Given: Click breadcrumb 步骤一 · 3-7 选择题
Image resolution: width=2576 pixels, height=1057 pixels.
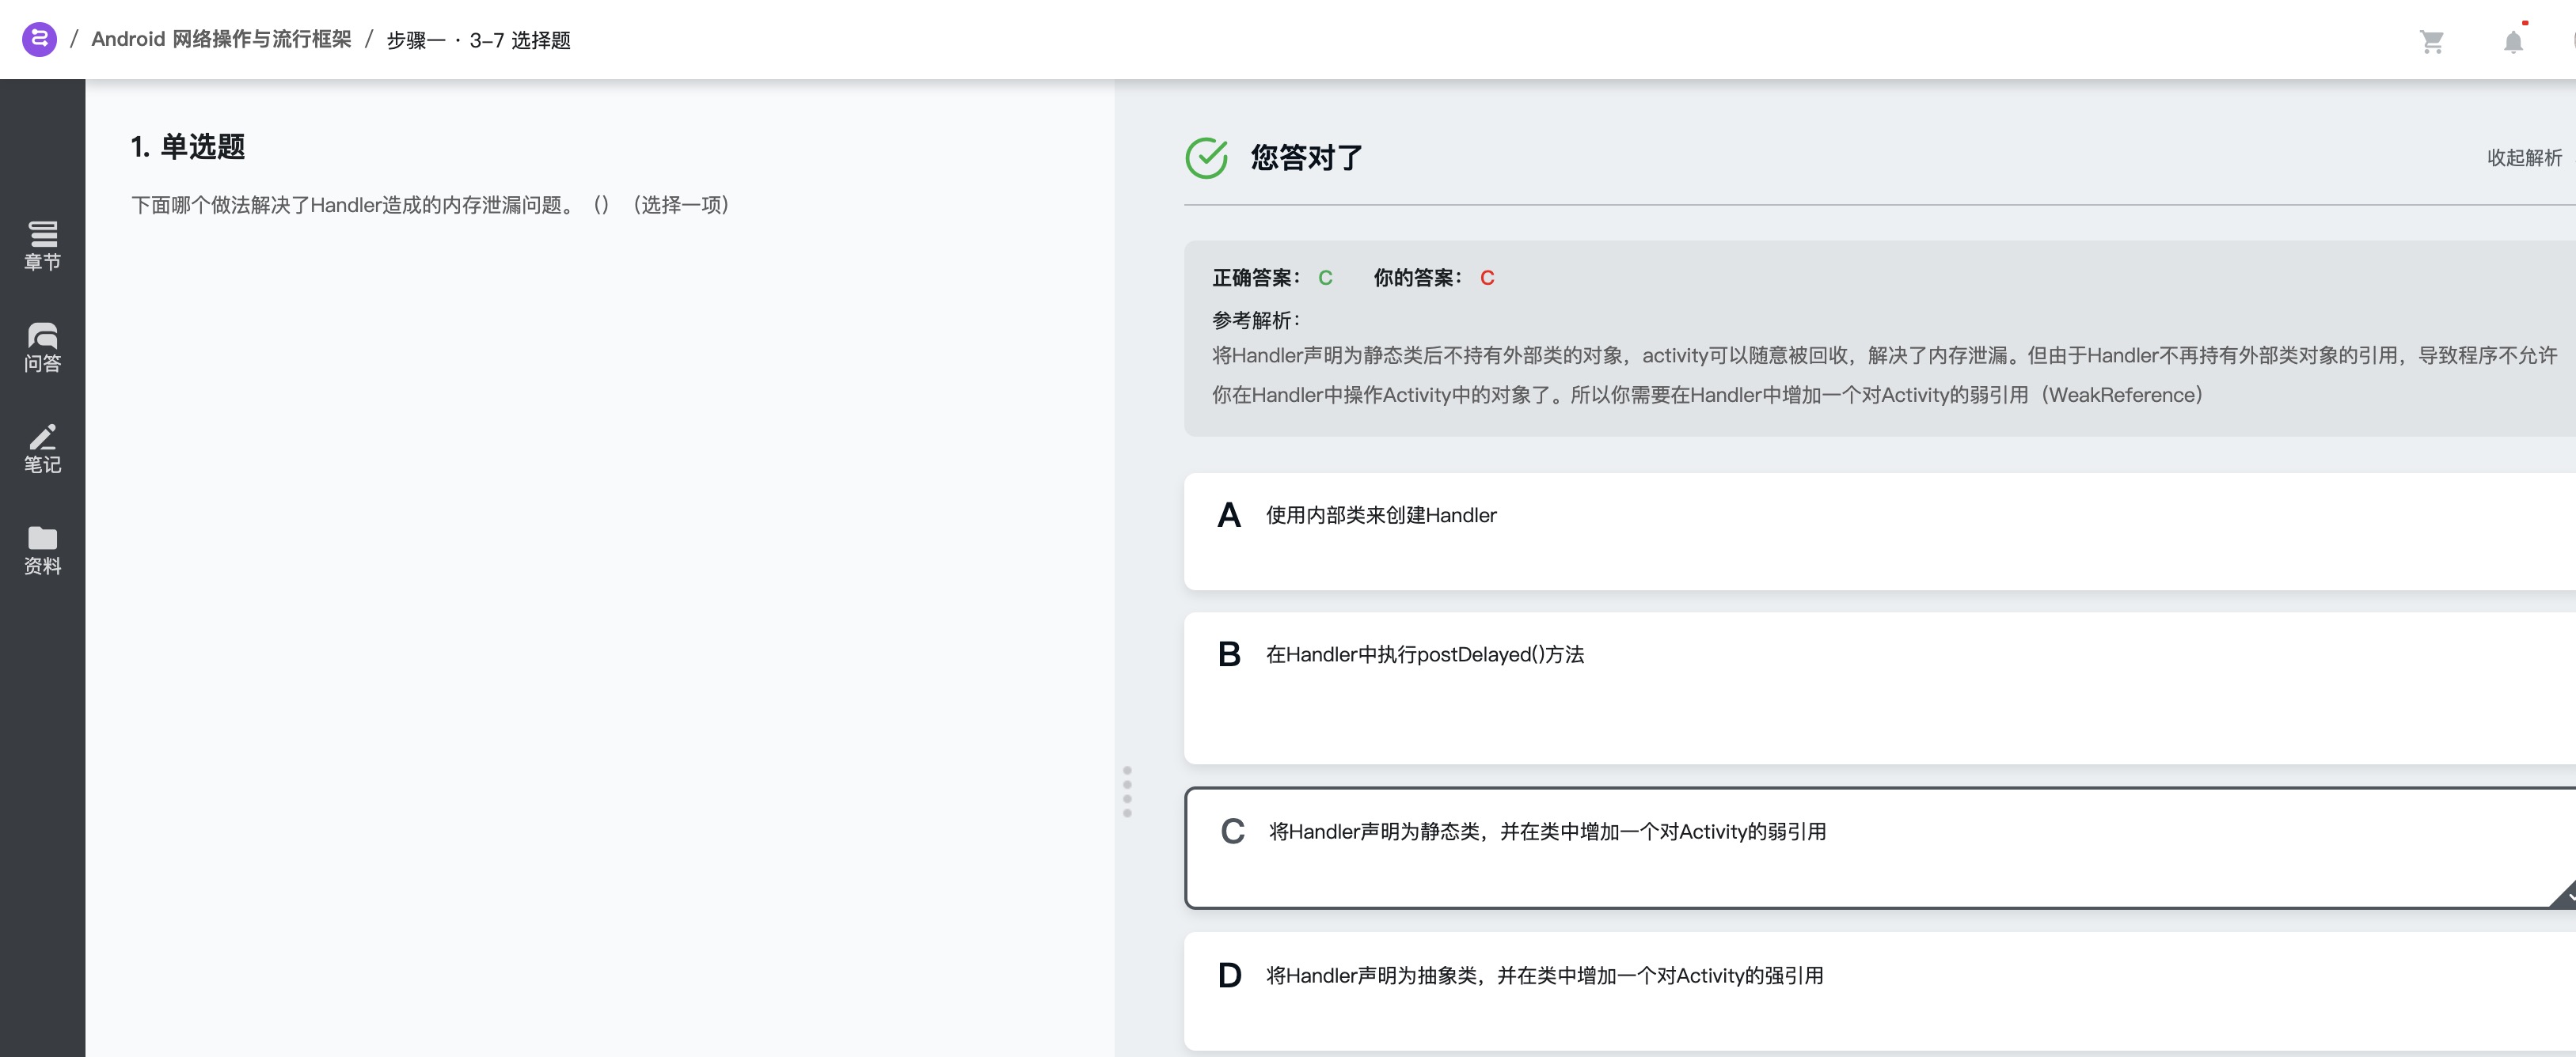Looking at the screenshot, I should tap(478, 40).
